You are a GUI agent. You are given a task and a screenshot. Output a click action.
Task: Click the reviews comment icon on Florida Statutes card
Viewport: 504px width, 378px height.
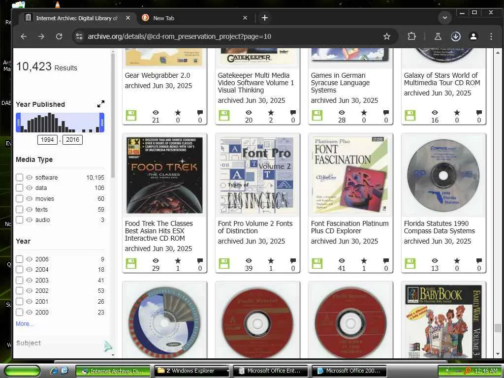point(479,261)
